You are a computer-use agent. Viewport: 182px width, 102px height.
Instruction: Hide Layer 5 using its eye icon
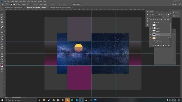click(151, 35)
